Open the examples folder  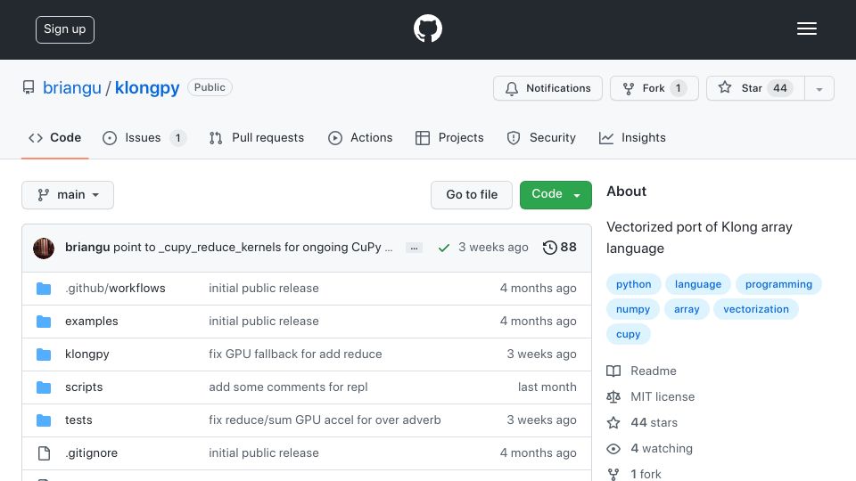[91, 322]
